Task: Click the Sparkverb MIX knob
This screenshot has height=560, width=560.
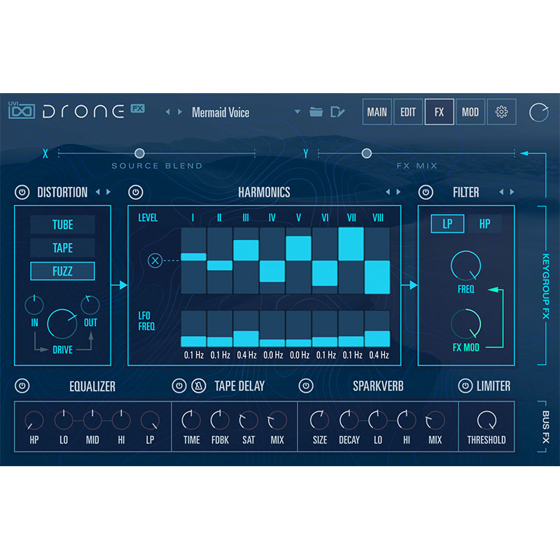Action: click(x=435, y=421)
